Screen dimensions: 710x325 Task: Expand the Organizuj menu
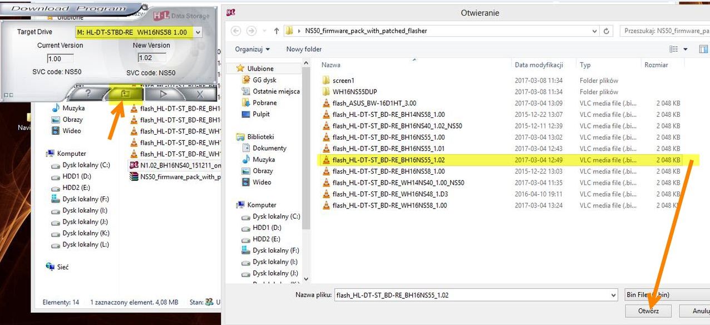pos(252,49)
